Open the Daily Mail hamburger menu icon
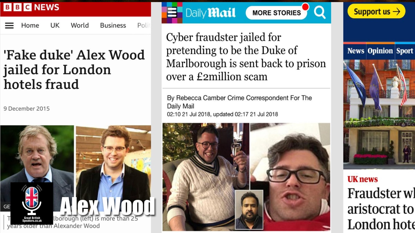This screenshot has width=415, height=233. click(x=172, y=12)
